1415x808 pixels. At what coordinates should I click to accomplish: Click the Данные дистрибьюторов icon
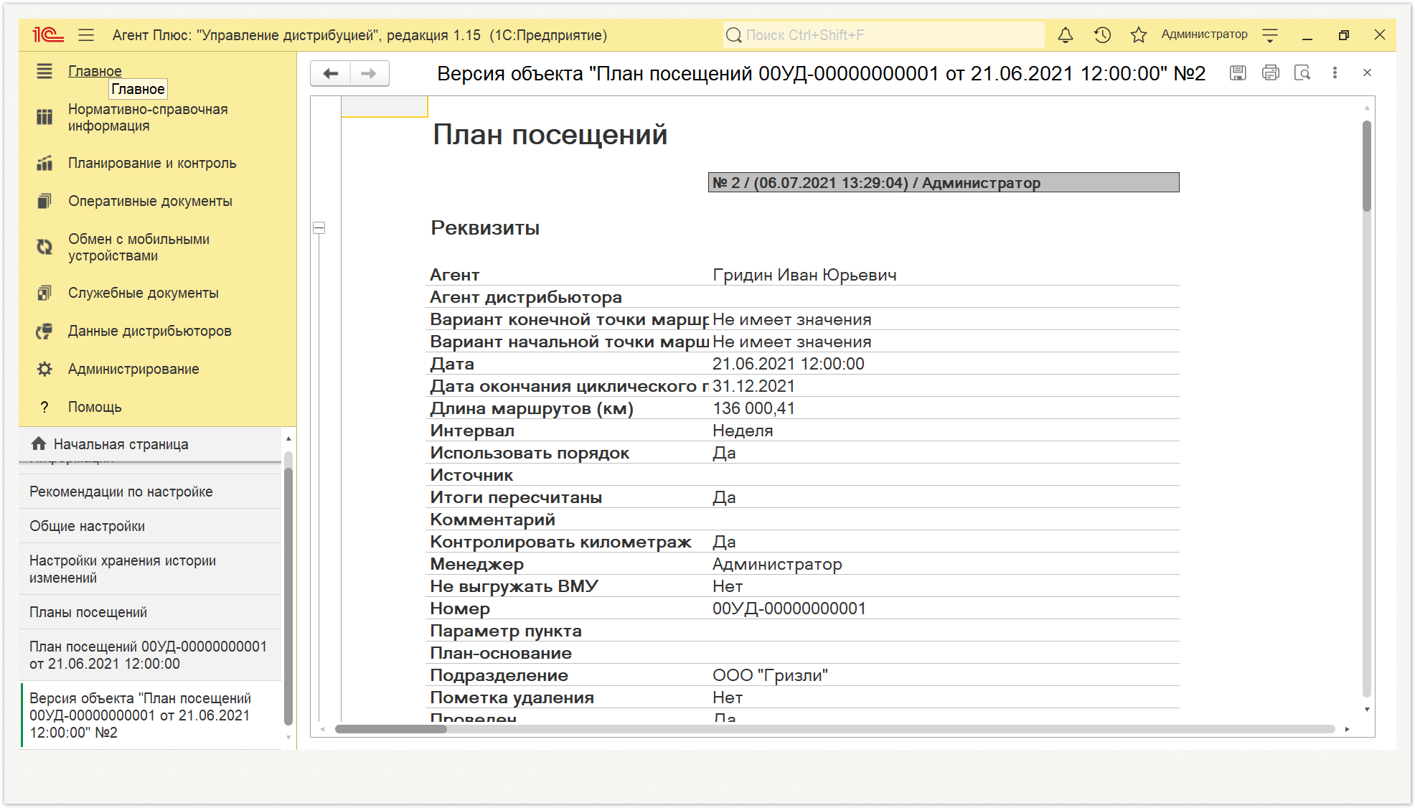tap(44, 331)
